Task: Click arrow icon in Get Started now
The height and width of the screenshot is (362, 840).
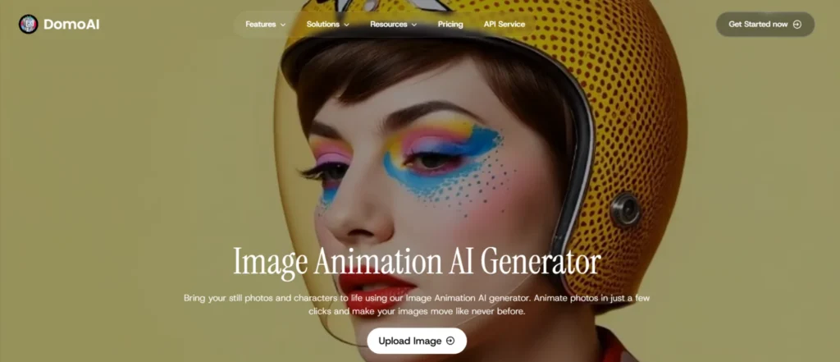Action: pyautogui.click(x=797, y=24)
